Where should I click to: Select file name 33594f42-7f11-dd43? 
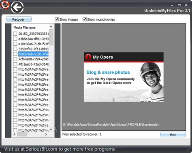[x=34, y=49]
